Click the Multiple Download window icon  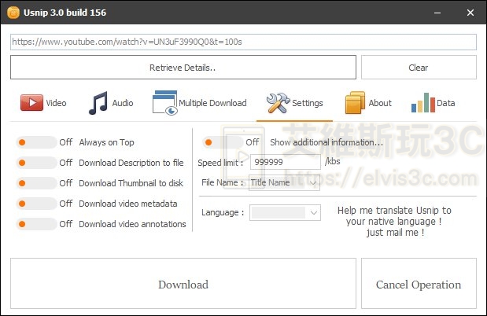coord(164,103)
